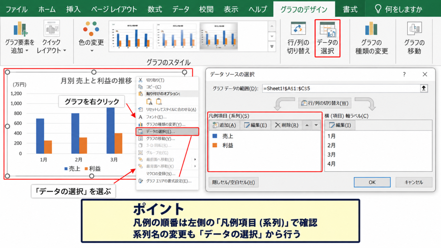This screenshot has width=441, height=248.
Task: Click the dialog help question mark
Action: pos(404,74)
